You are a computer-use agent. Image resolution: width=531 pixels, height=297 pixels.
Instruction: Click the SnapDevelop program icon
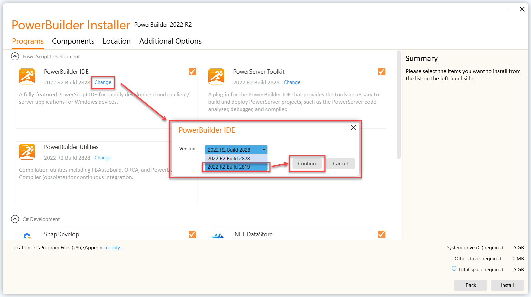[27, 236]
